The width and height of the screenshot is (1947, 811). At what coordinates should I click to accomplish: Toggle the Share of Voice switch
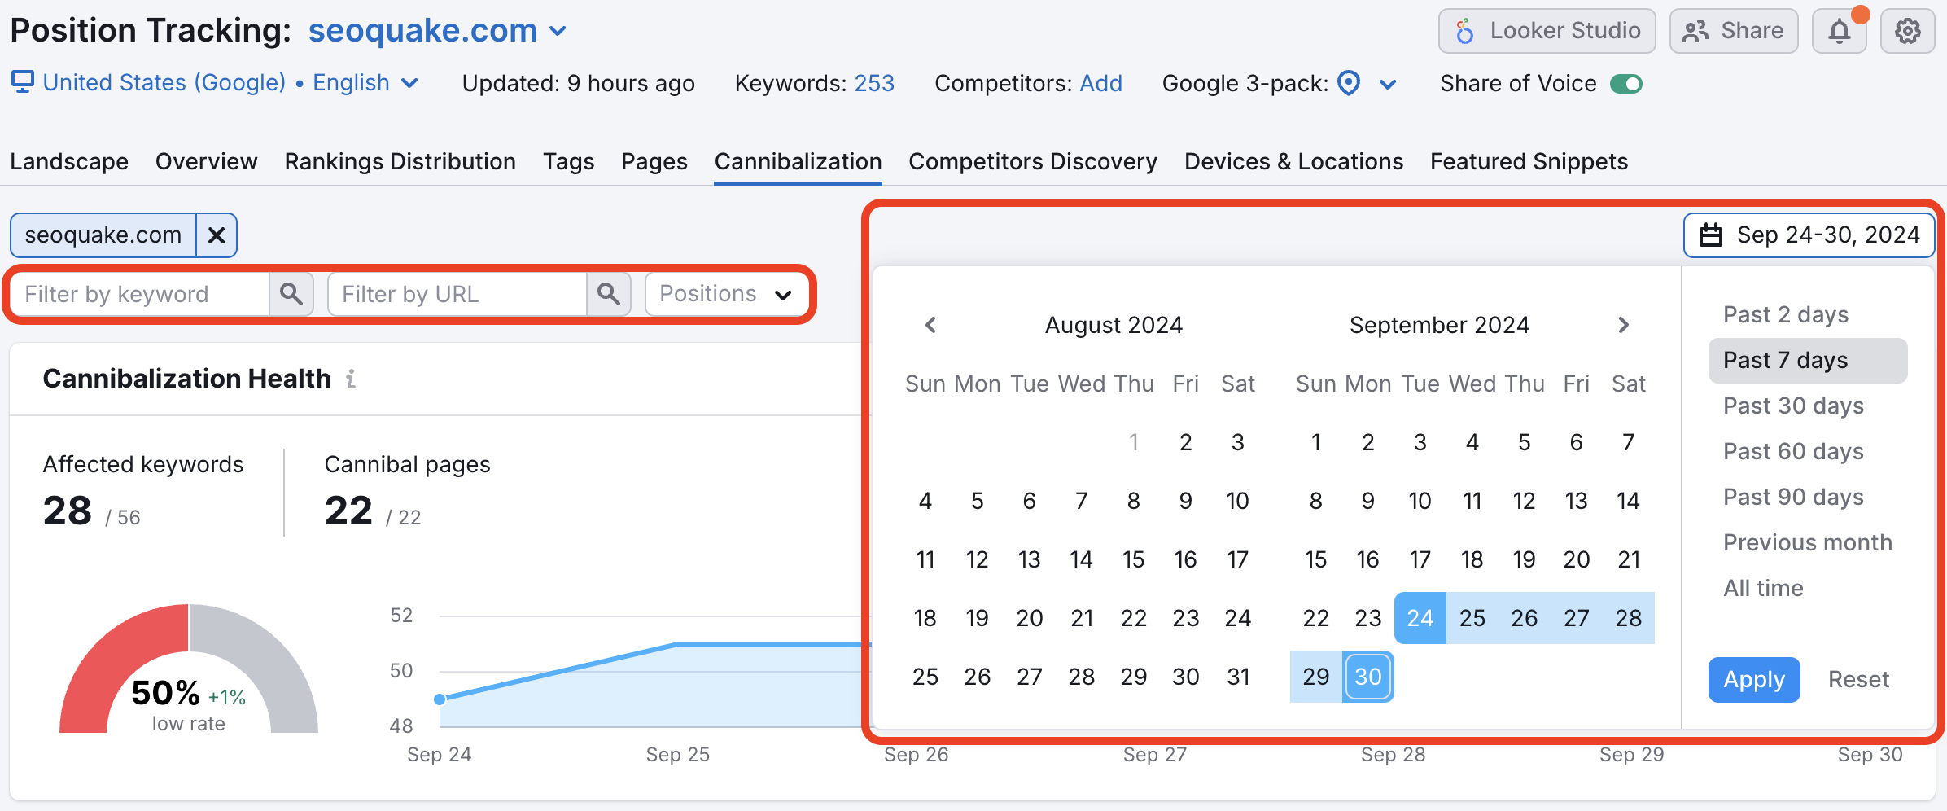point(1626,84)
